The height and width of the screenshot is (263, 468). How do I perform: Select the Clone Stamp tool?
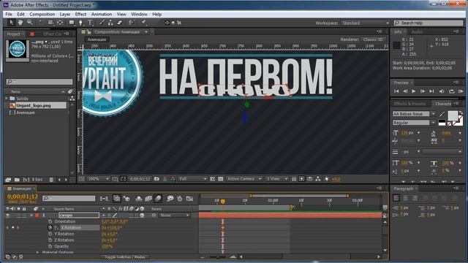[110, 23]
